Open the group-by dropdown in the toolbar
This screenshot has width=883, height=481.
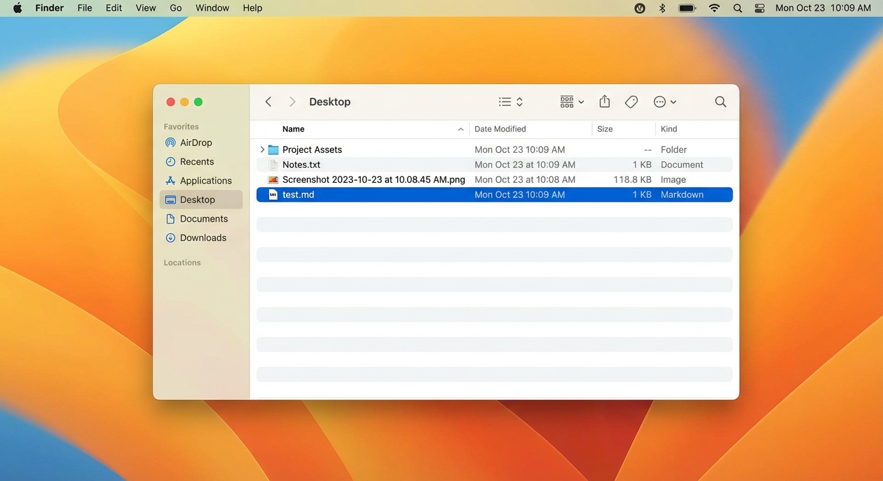click(571, 101)
